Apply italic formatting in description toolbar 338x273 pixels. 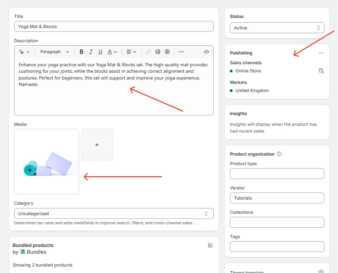pos(91,52)
